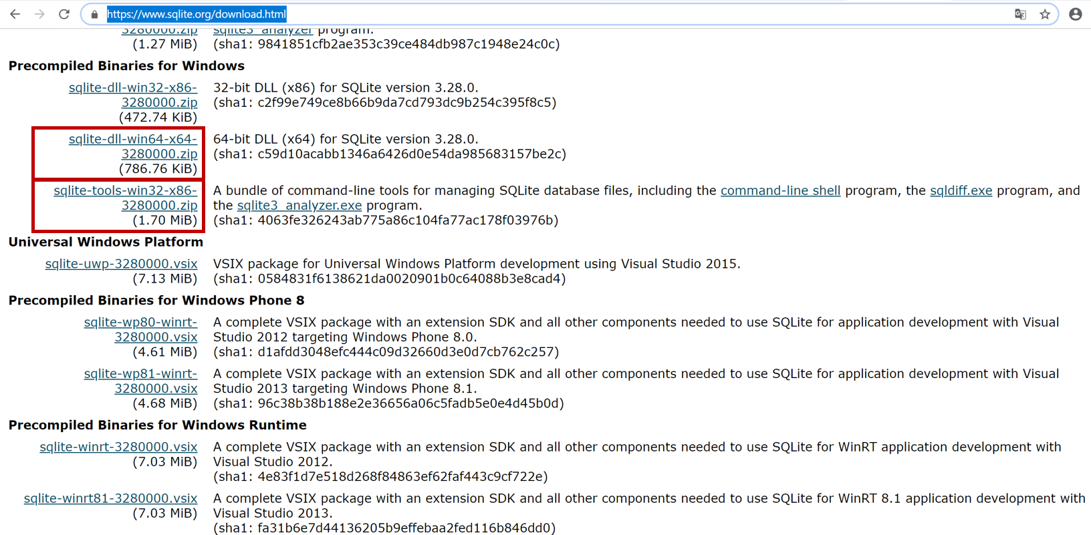1091x535 pixels.
Task: Click the (786.76 KiB) size text
Action: tap(158, 169)
